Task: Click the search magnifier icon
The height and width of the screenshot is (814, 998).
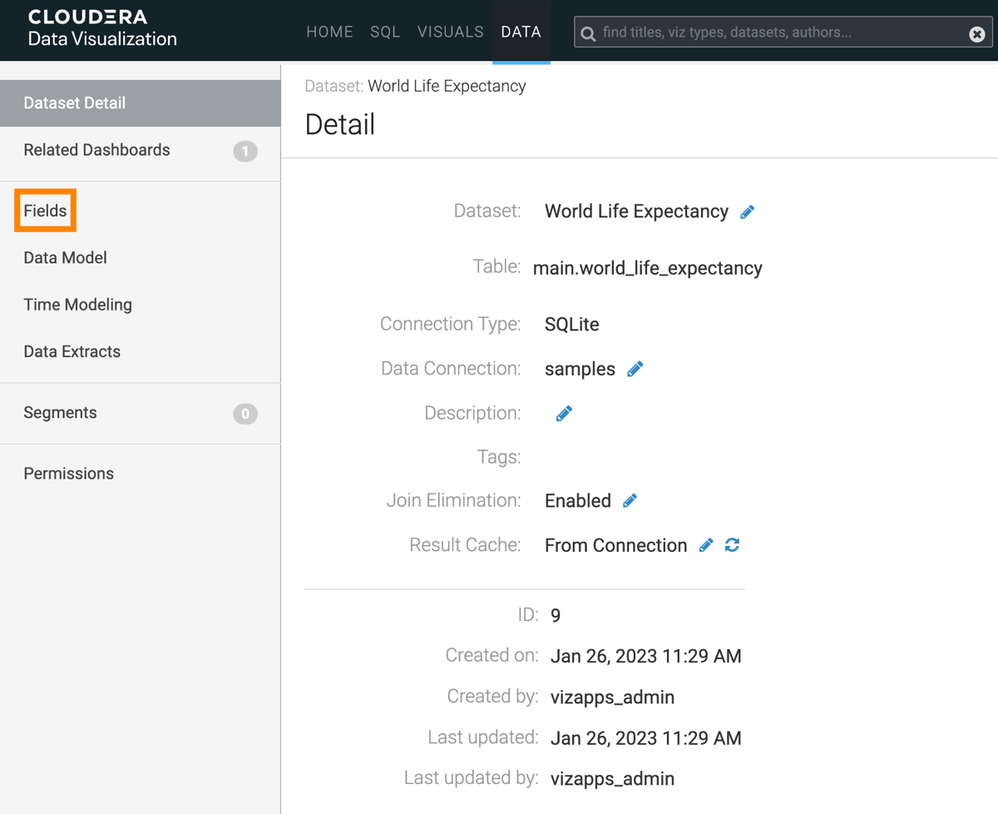Action: coord(588,34)
